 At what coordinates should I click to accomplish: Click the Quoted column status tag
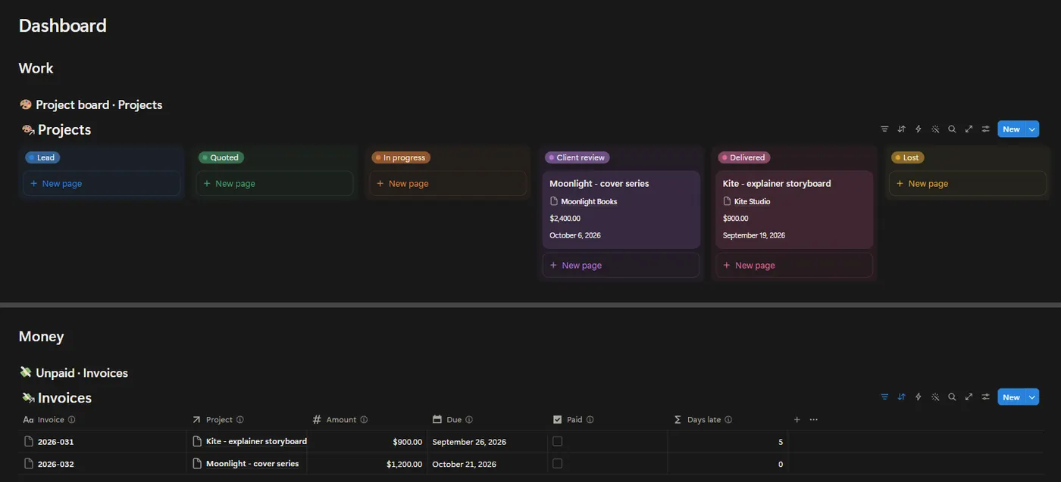(x=221, y=157)
